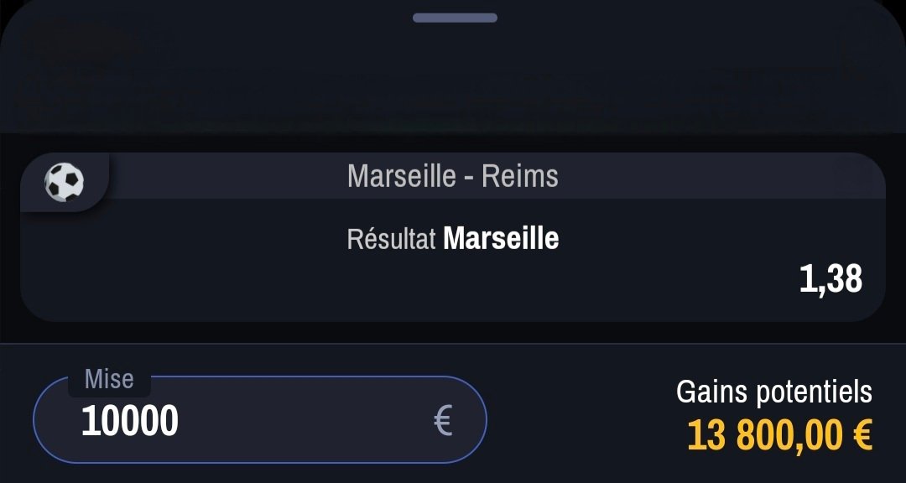Click the bet slip drag handle at the top
This screenshot has width=906, height=483.
pyautogui.click(x=455, y=18)
